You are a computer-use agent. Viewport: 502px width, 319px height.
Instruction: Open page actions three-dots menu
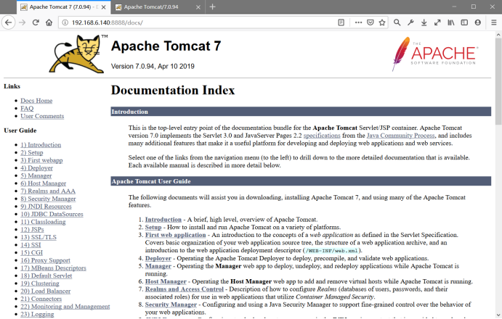click(x=359, y=22)
